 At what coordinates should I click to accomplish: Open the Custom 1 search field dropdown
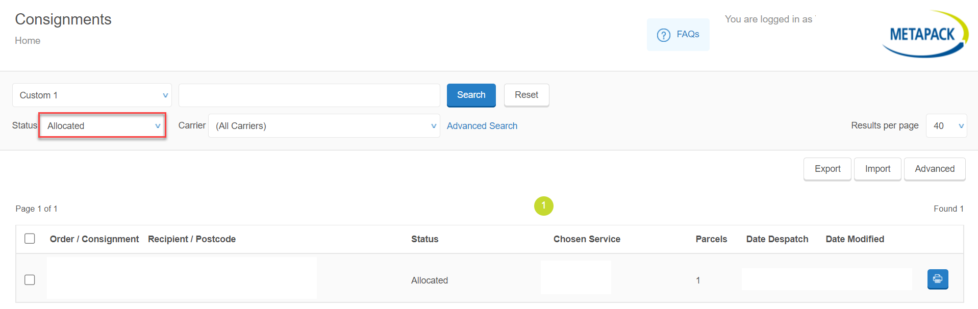point(92,95)
